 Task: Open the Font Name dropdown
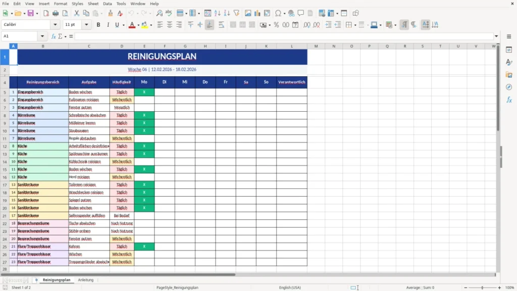point(55,24)
